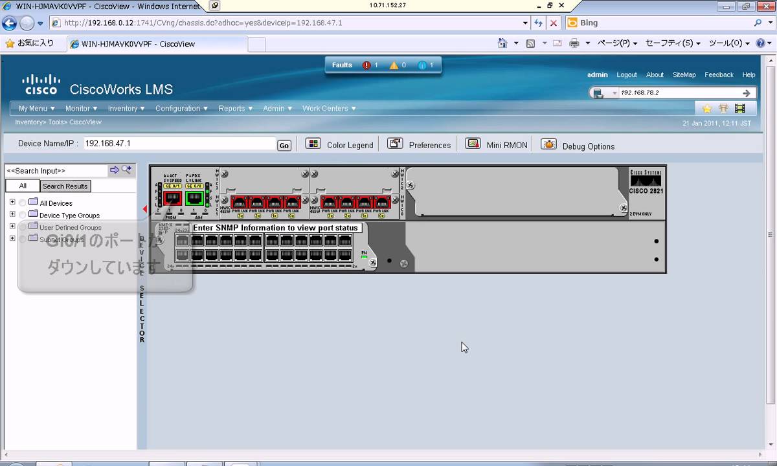This screenshot has height=466, width=777.
Task: Expand the All Devices tree node
Action: pyautogui.click(x=12, y=202)
